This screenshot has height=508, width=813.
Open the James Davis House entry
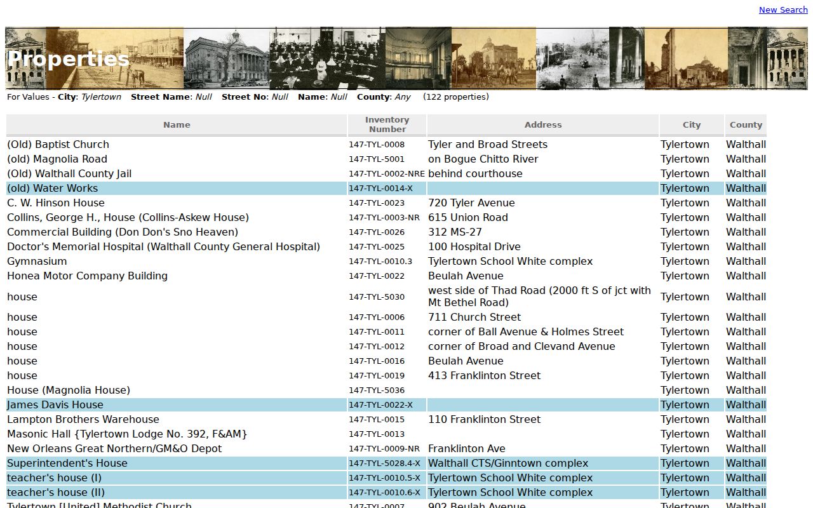(x=55, y=404)
